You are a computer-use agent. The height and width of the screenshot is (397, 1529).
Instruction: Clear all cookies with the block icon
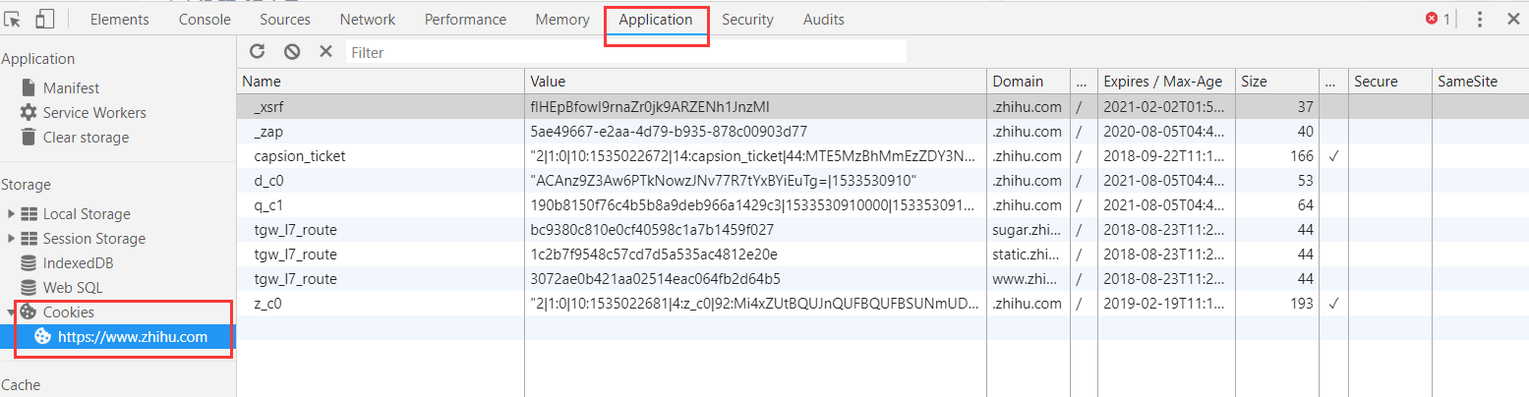[x=292, y=51]
